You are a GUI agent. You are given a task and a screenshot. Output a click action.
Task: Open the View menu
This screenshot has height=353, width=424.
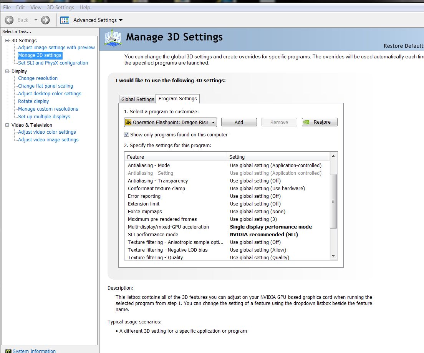coord(36,7)
